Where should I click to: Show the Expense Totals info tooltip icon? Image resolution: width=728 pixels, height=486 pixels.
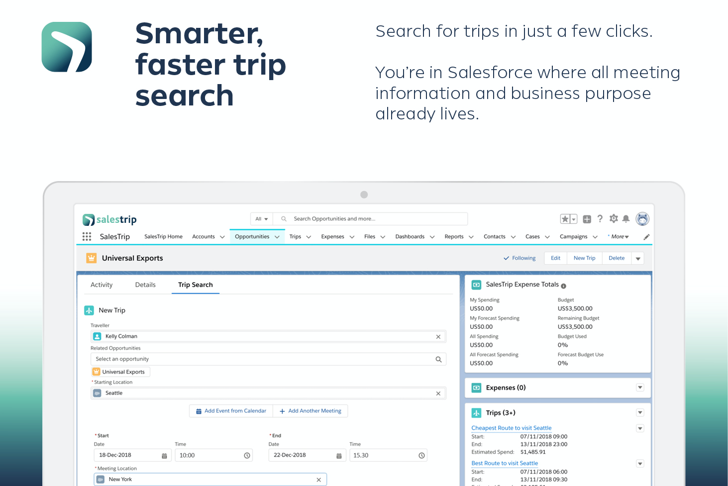pyautogui.click(x=563, y=286)
